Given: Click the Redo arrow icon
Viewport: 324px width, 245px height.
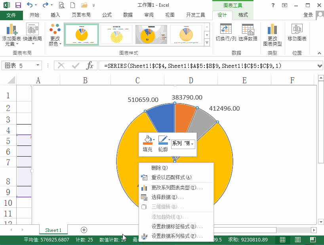Looking at the screenshot, I should (45, 5).
